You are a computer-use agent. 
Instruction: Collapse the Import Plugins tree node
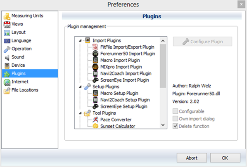[80, 40]
